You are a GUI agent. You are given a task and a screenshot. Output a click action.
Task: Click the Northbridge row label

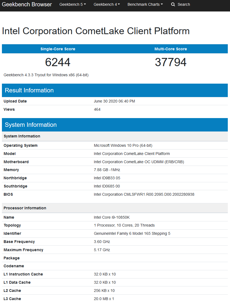[x=15, y=178]
